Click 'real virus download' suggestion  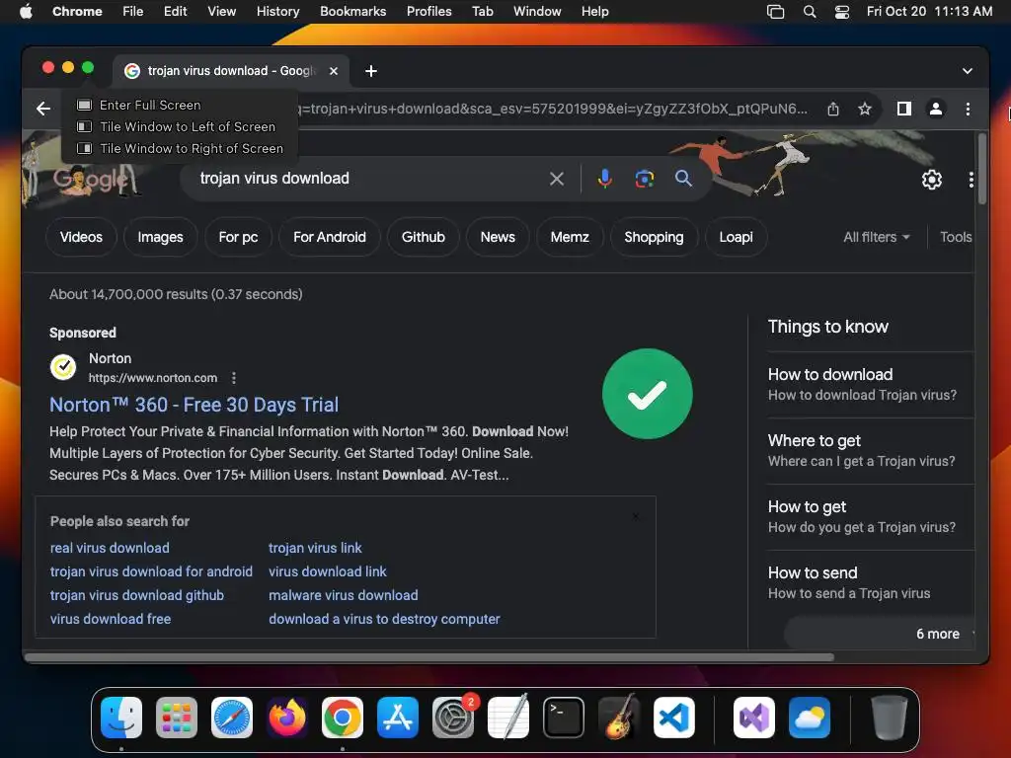tap(110, 548)
